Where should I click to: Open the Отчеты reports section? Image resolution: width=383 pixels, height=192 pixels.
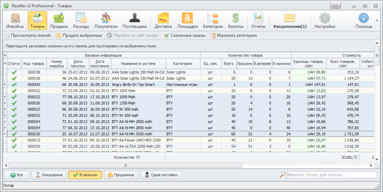[x=258, y=20]
